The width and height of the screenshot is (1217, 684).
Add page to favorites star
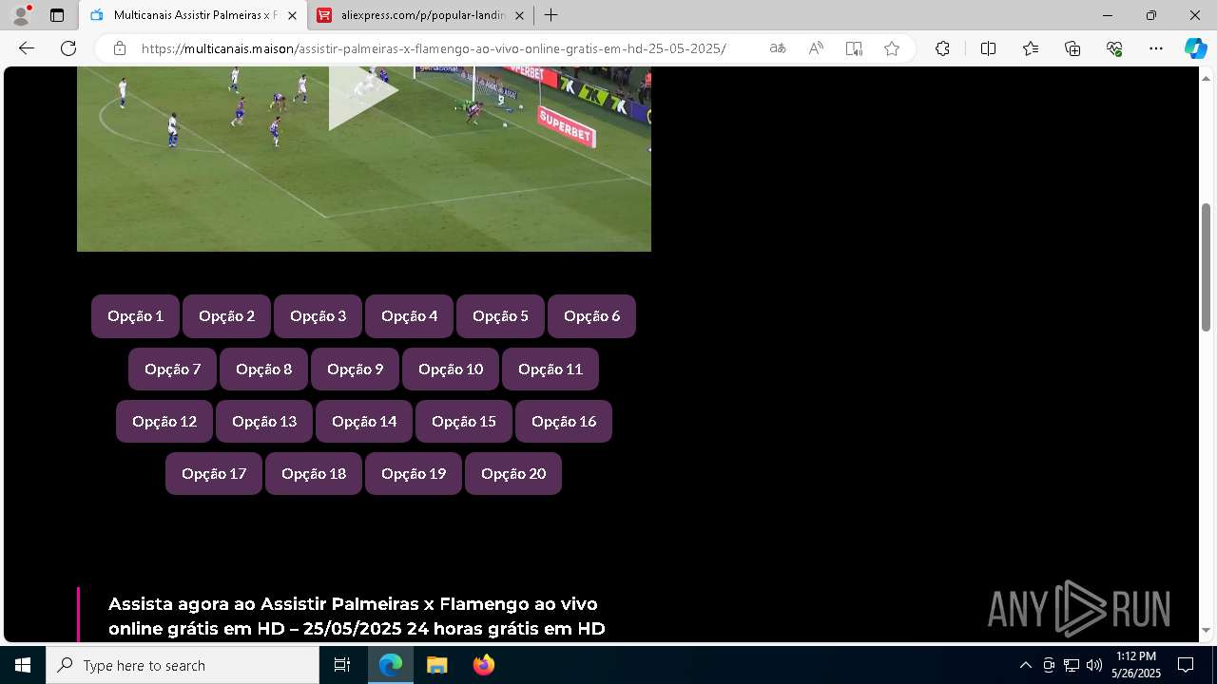tap(892, 48)
